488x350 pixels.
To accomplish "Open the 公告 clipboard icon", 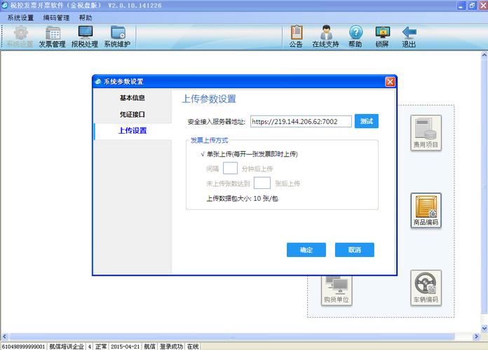I will click(x=296, y=36).
